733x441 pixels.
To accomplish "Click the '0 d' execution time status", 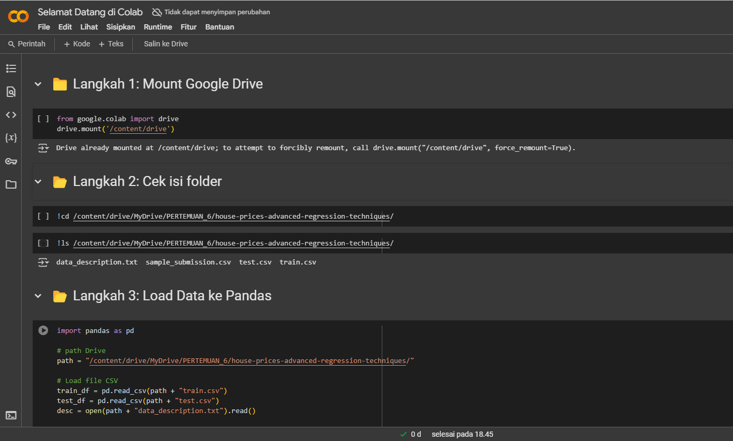I will click(416, 435).
